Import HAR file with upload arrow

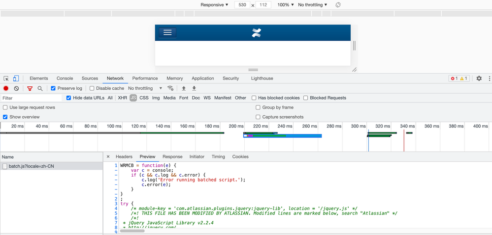[184, 88]
